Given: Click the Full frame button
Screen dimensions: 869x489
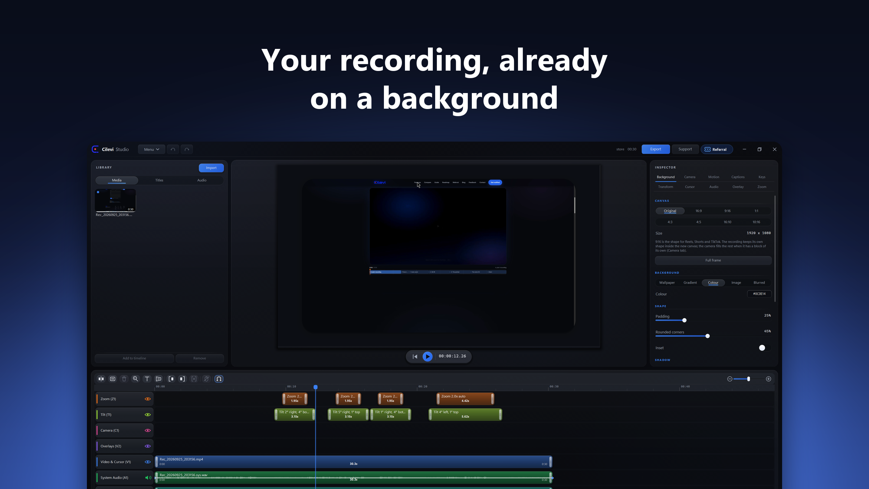Looking at the screenshot, I should pyautogui.click(x=713, y=260).
